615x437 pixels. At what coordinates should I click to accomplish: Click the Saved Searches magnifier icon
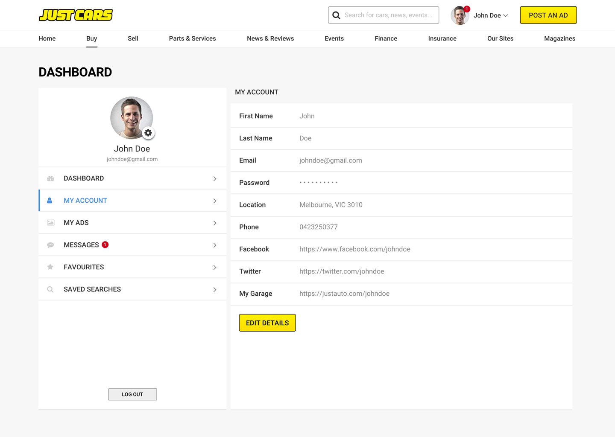[x=50, y=289]
